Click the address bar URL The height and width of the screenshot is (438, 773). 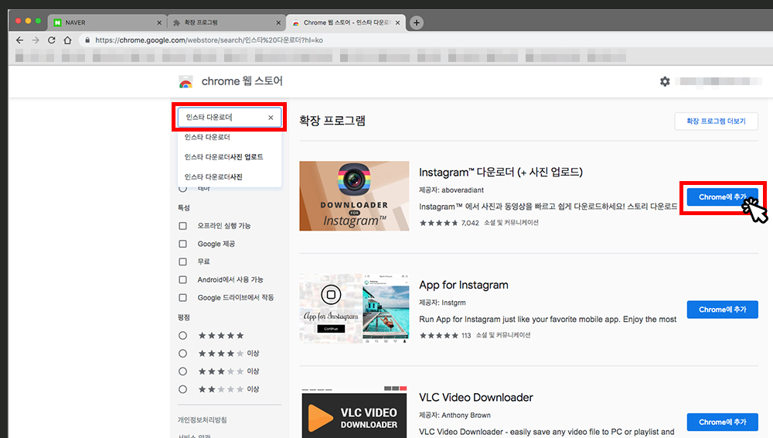point(209,40)
